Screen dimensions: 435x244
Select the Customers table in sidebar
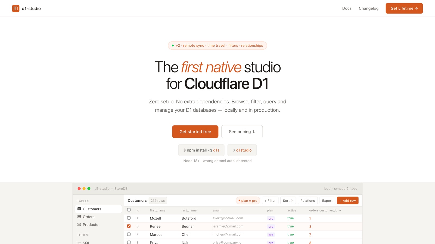tap(98, 209)
